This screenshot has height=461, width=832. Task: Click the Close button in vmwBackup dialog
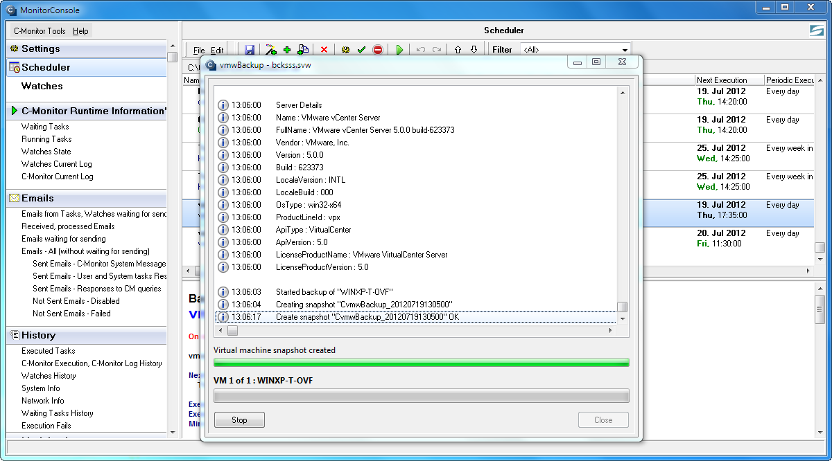point(603,420)
